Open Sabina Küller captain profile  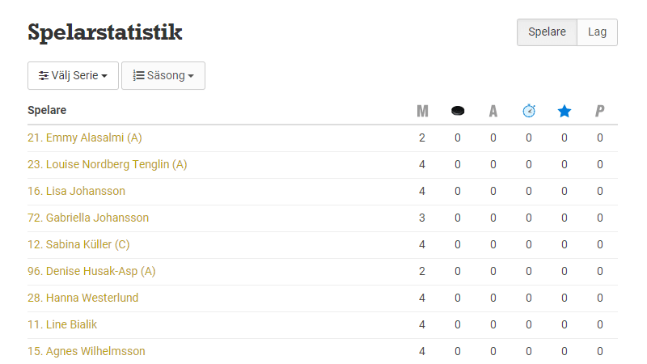pyautogui.click(x=78, y=244)
